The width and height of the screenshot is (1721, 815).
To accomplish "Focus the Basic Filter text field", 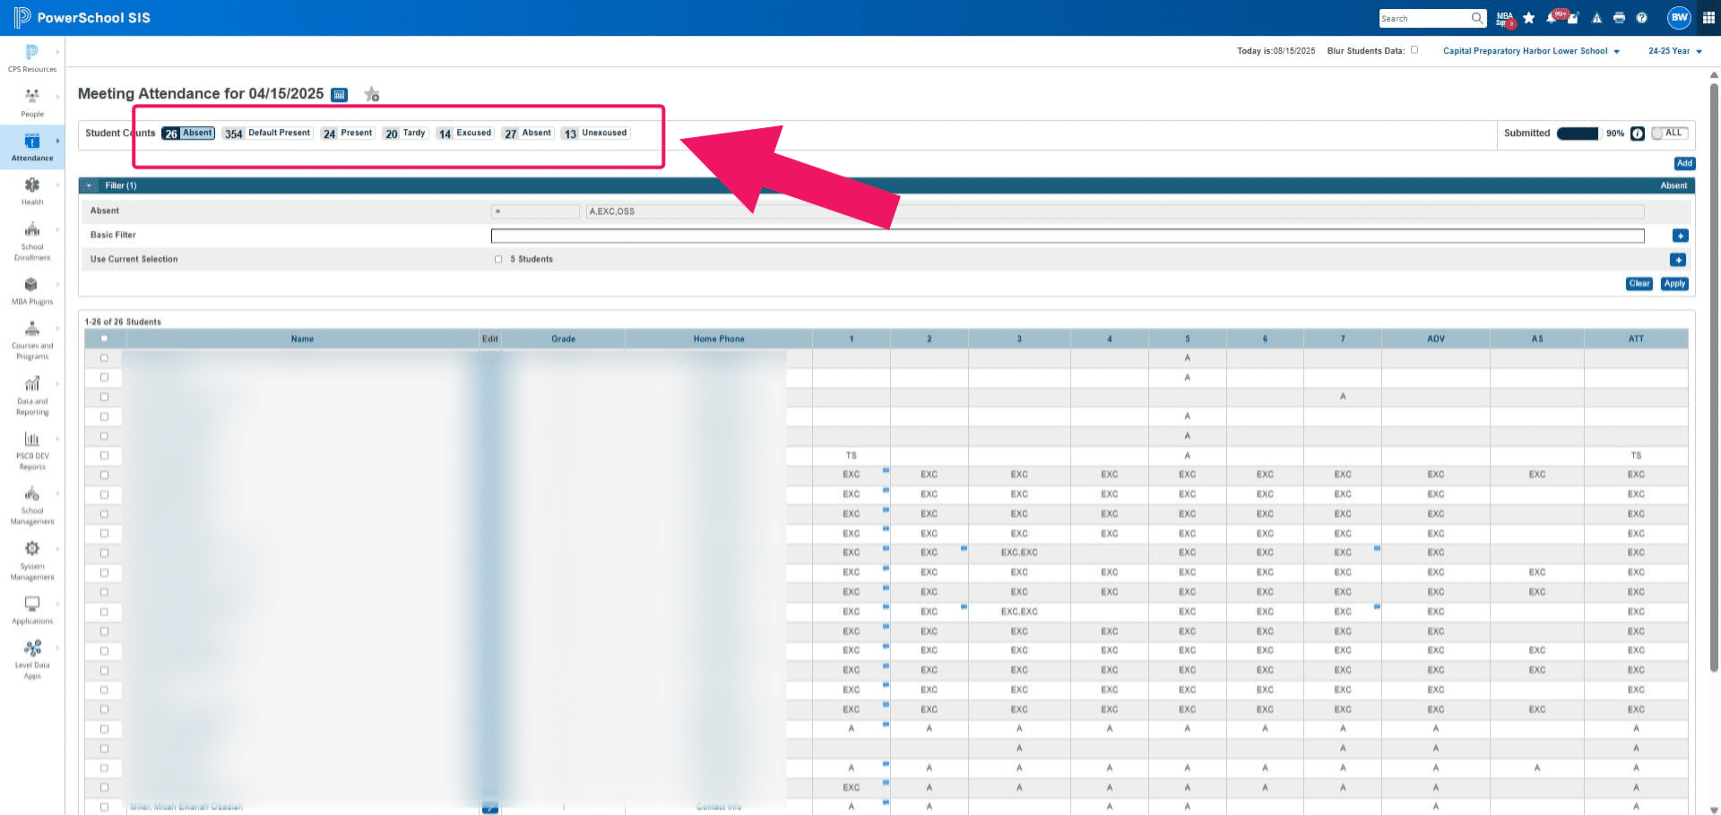I will point(1068,236).
